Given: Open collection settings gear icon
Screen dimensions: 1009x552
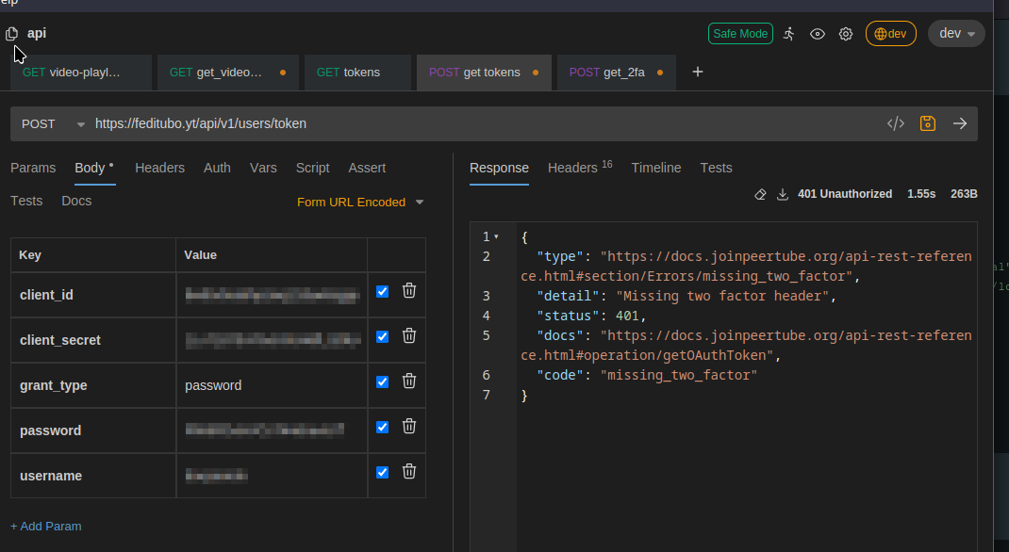Looking at the screenshot, I should point(846,34).
